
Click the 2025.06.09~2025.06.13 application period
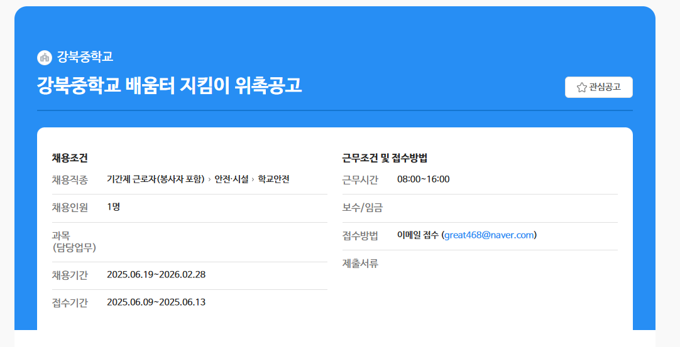click(156, 302)
